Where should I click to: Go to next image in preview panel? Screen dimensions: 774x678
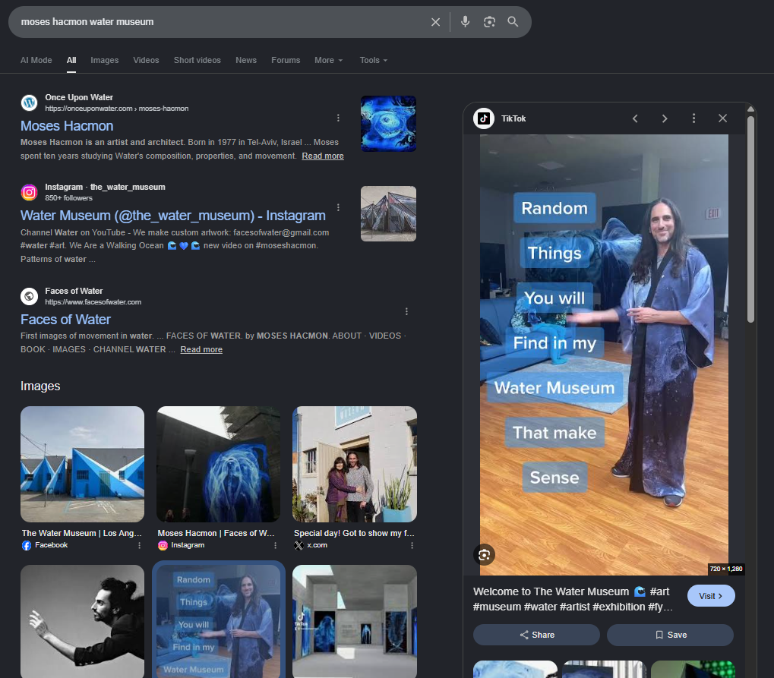tap(665, 118)
